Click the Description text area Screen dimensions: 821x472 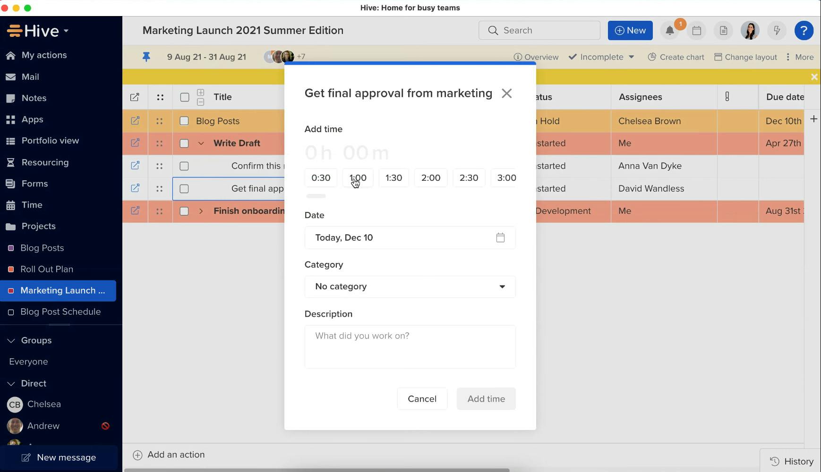pos(410,346)
